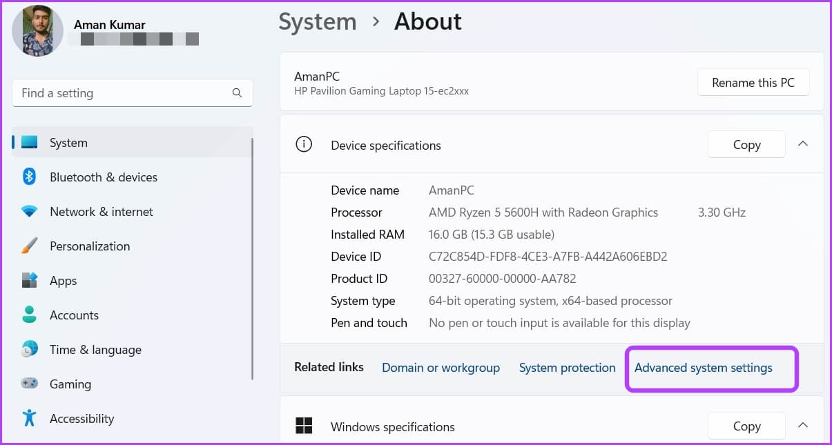832x445 pixels.
Task: Click the Device name label
Action: [x=365, y=190]
